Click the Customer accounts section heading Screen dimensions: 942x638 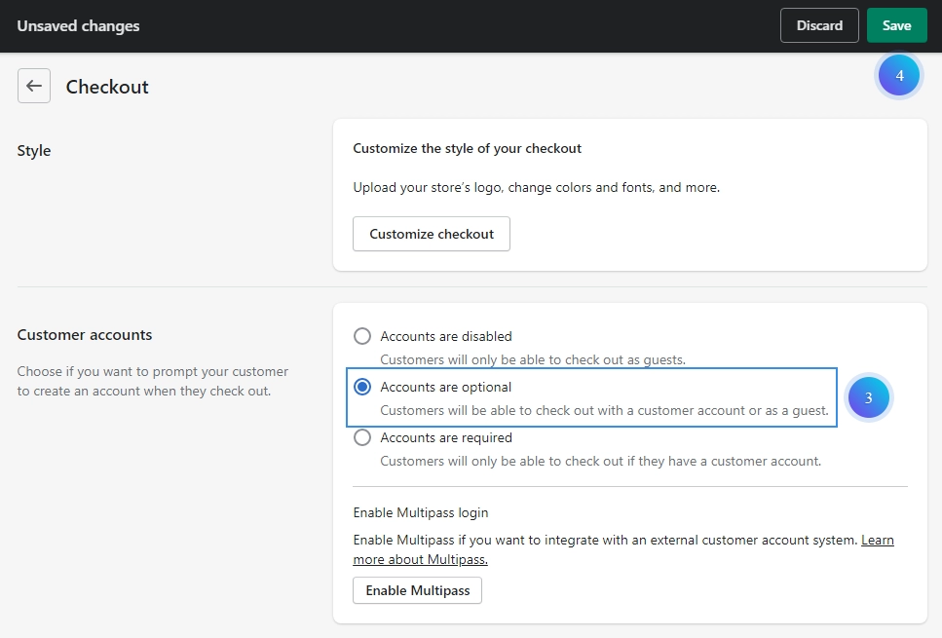coord(85,335)
